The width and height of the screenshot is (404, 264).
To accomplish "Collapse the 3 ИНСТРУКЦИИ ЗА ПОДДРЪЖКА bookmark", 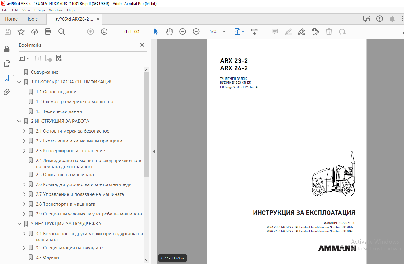I will pyautogui.click(x=19, y=224).
